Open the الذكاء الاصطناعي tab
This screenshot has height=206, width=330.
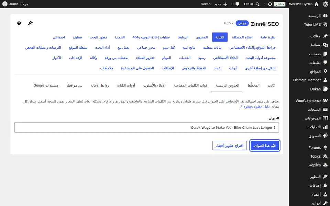click(x=225, y=58)
